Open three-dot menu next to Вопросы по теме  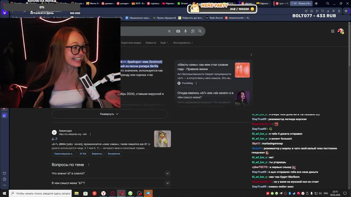(x=89, y=165)
